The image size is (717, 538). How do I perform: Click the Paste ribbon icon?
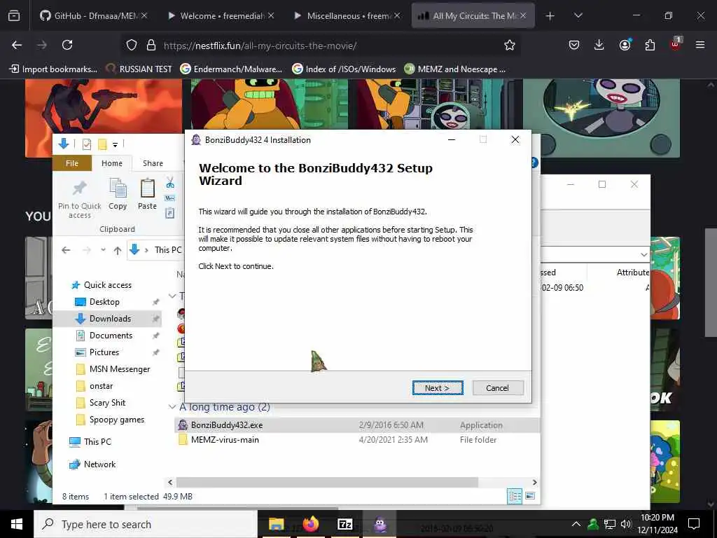point(147,195)
